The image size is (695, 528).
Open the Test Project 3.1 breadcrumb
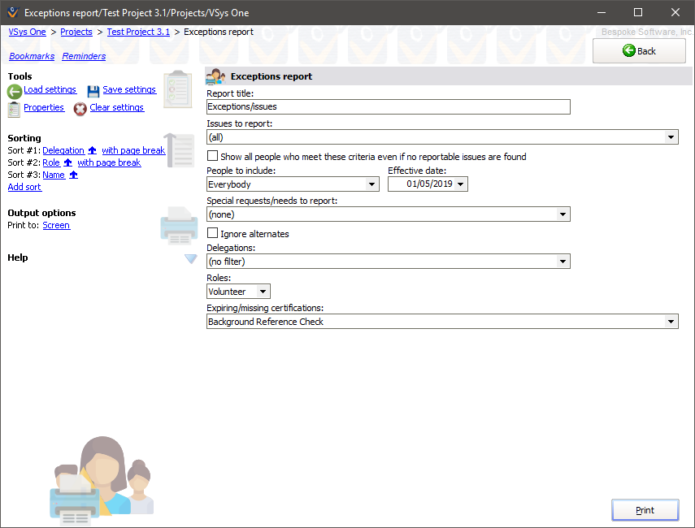tap(138, 32)
